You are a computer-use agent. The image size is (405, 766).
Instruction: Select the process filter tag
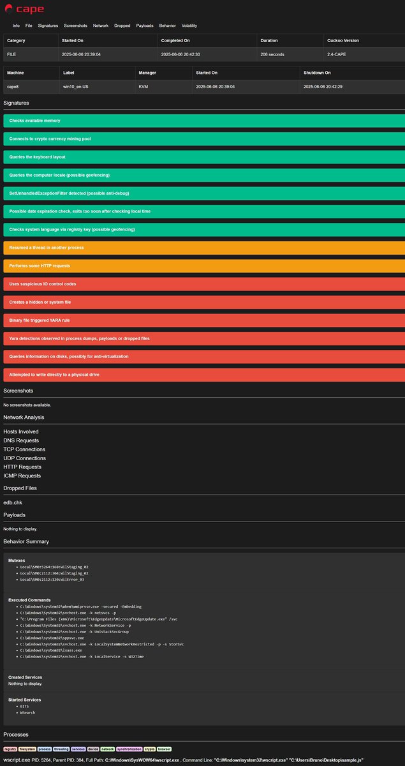click(45, 749)
